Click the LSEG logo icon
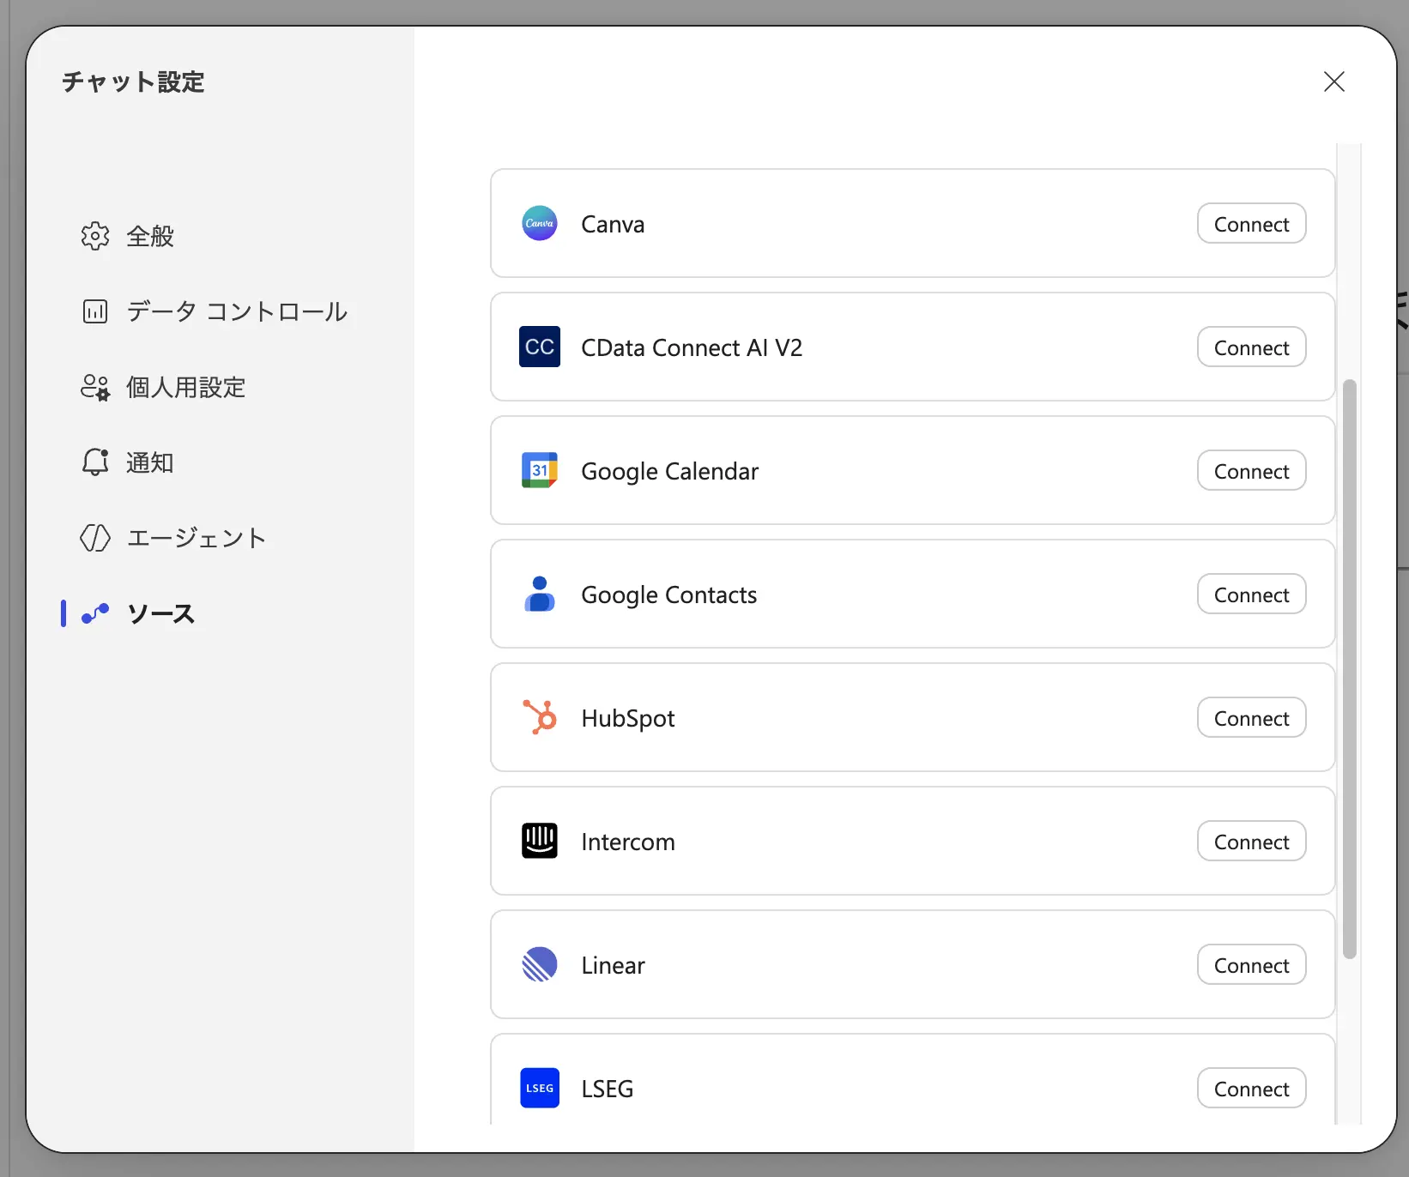The image size is (1409, 1177). [x=540, y=1088]
